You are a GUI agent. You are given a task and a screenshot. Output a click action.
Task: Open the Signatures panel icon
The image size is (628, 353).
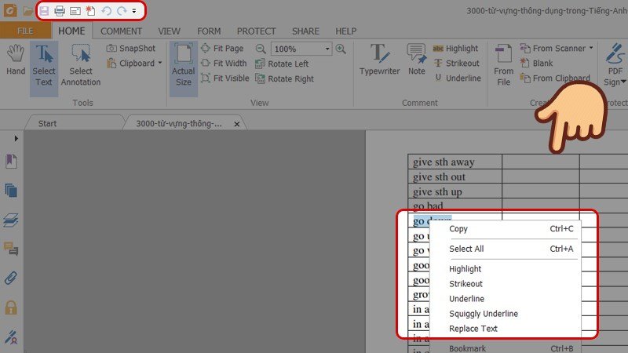11,337
